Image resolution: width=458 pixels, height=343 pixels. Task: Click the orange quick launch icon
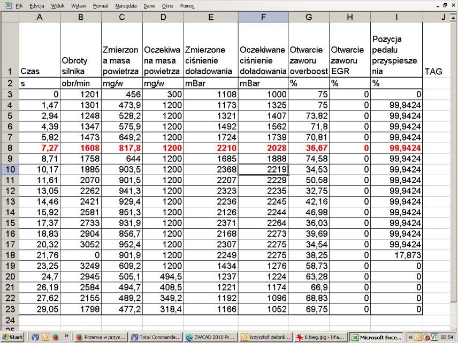pos(45,337)
